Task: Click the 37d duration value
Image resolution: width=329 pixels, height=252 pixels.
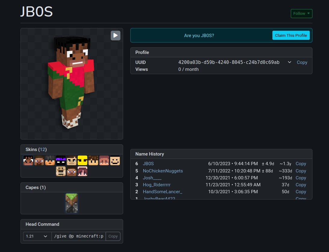Action: tap(285, 185)
